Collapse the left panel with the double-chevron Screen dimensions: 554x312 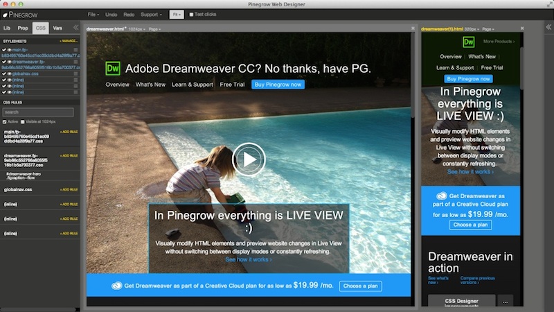pos(76,27)
